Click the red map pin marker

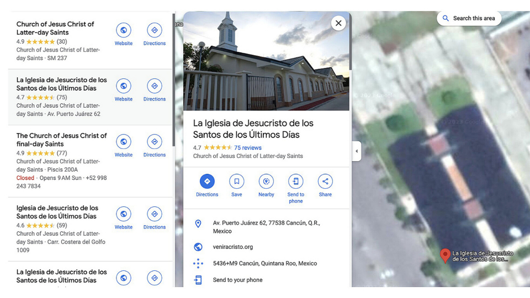445,255
